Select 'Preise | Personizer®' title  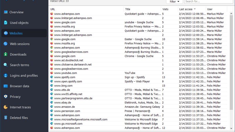pyautogui.click(x=137, y=111)
